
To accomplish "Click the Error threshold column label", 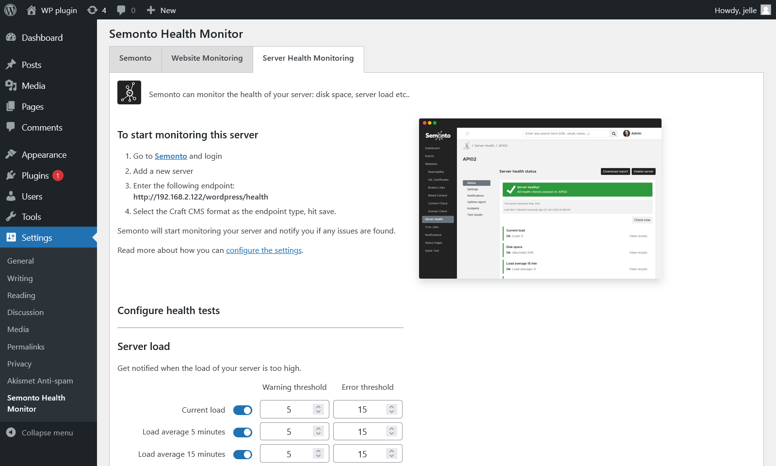I will tap(368, 387).
